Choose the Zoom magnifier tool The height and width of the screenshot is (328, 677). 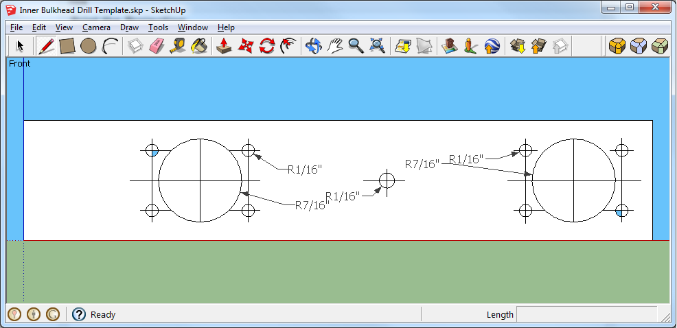pyautogui.click(x=356, y=46)
